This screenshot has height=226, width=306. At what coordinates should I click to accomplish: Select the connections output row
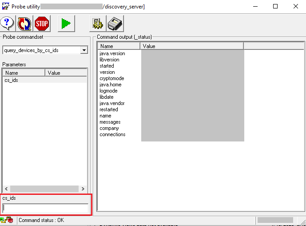click(112, 134)
